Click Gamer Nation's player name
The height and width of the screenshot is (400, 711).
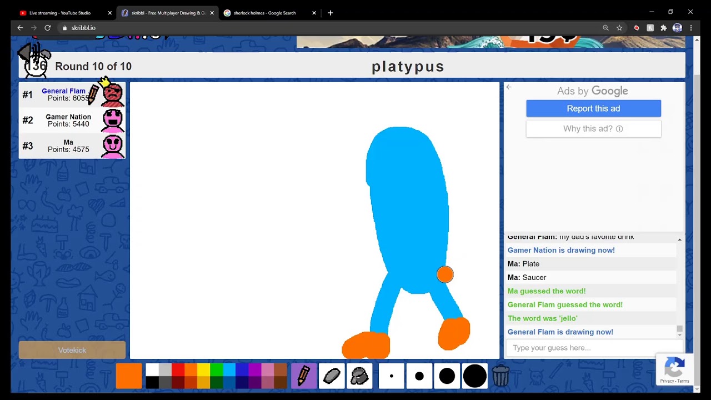click(68, 117)
